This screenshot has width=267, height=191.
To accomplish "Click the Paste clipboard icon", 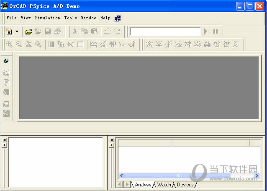I will [x=94, y=31].
